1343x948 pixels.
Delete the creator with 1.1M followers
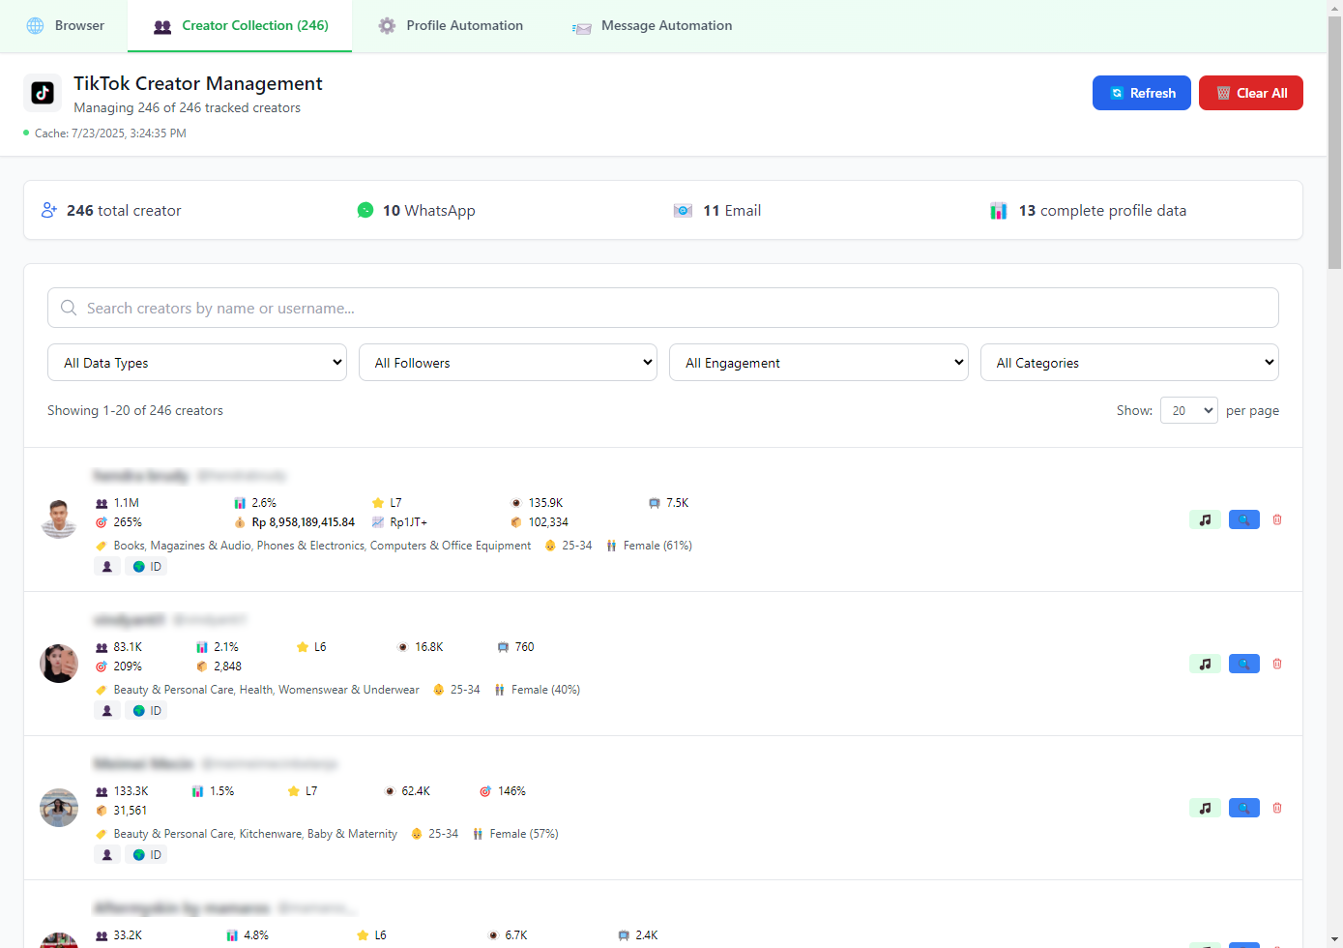tap(1277, 519)
